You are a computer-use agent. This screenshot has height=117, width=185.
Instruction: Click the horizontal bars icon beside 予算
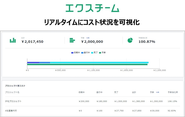(x=72, y=40)
